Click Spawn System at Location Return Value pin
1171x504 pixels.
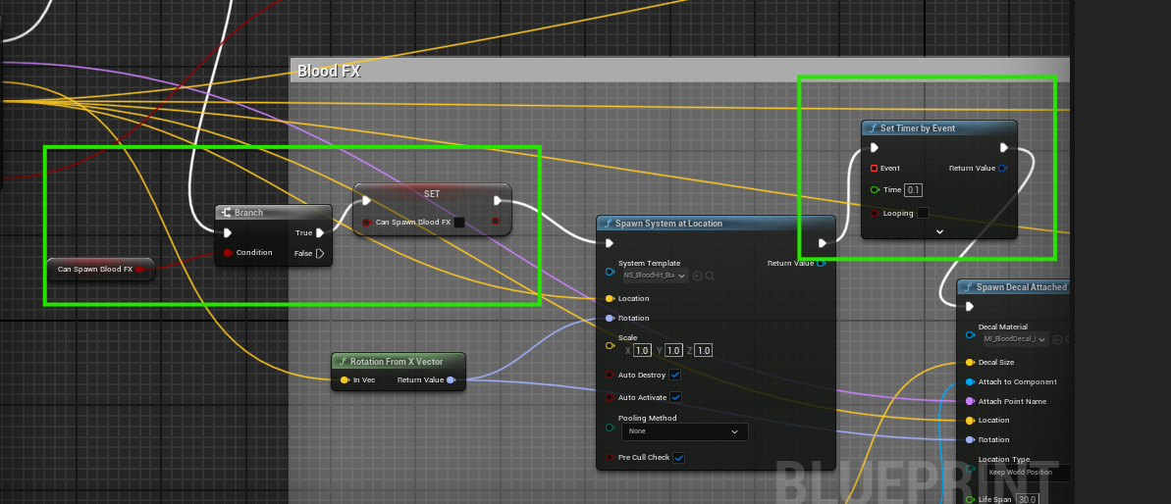pos(822,263)
